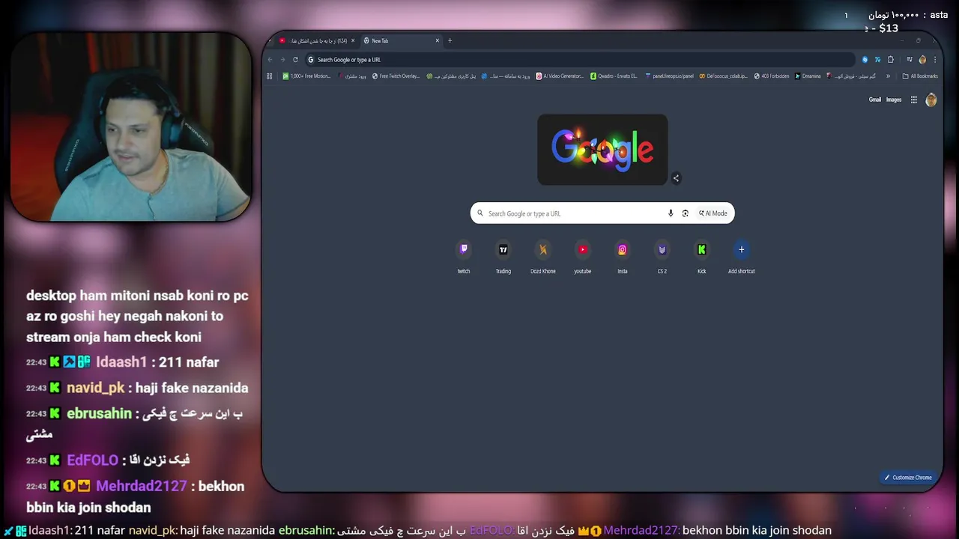Share the Google doodle
This screenshot has width=959, height=539.
676,178
